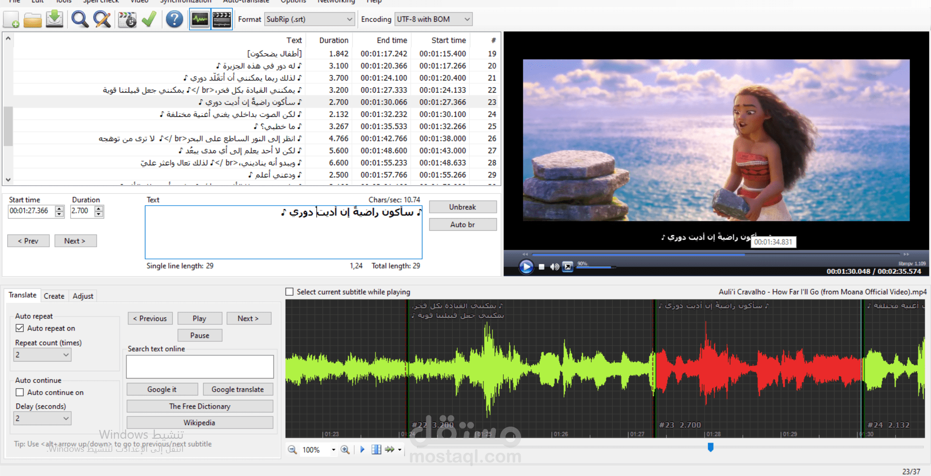931x476 pixels.
Task: Switch to the Create tab
Action: click(x=54, y=296)
